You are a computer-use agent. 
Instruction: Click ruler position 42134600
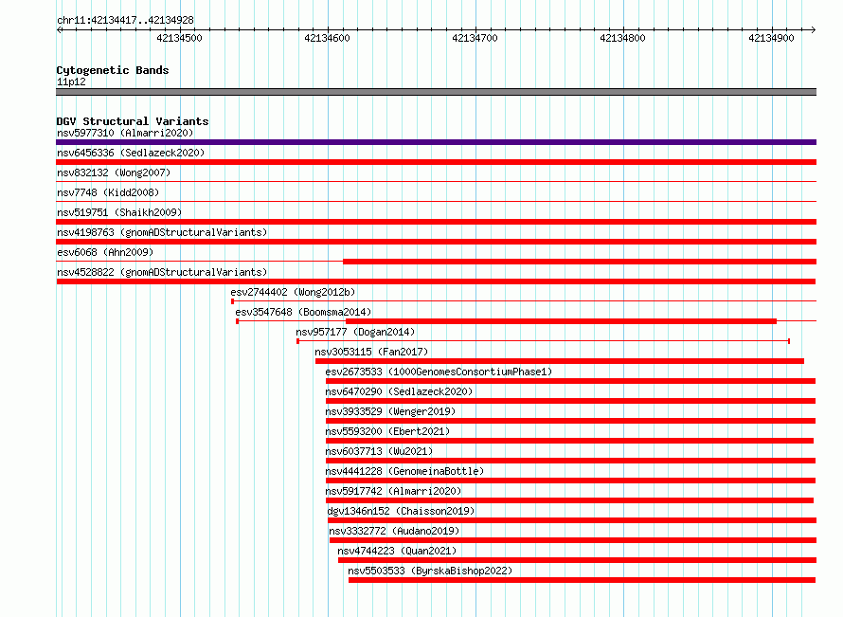(x=327, y=38)
